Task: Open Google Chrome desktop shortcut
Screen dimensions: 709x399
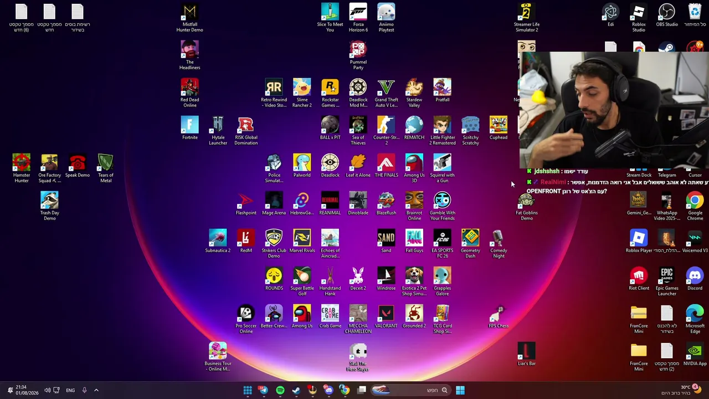Action: click(695, 206)
